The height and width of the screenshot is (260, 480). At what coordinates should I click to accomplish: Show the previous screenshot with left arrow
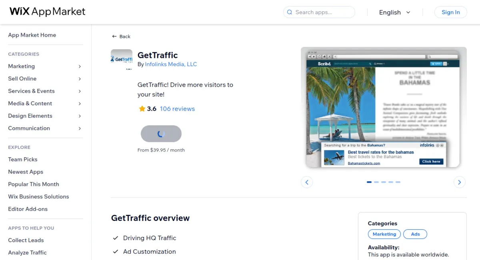(x=307, y=182)
